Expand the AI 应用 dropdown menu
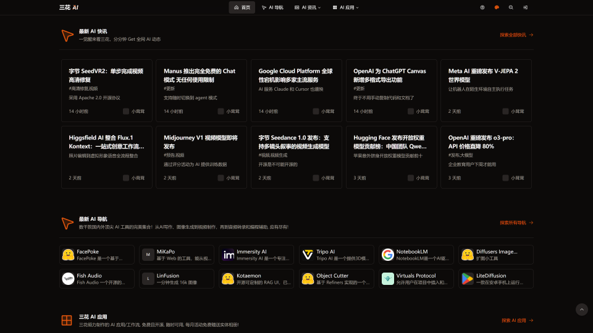593x333 pixels. [345, 7]
